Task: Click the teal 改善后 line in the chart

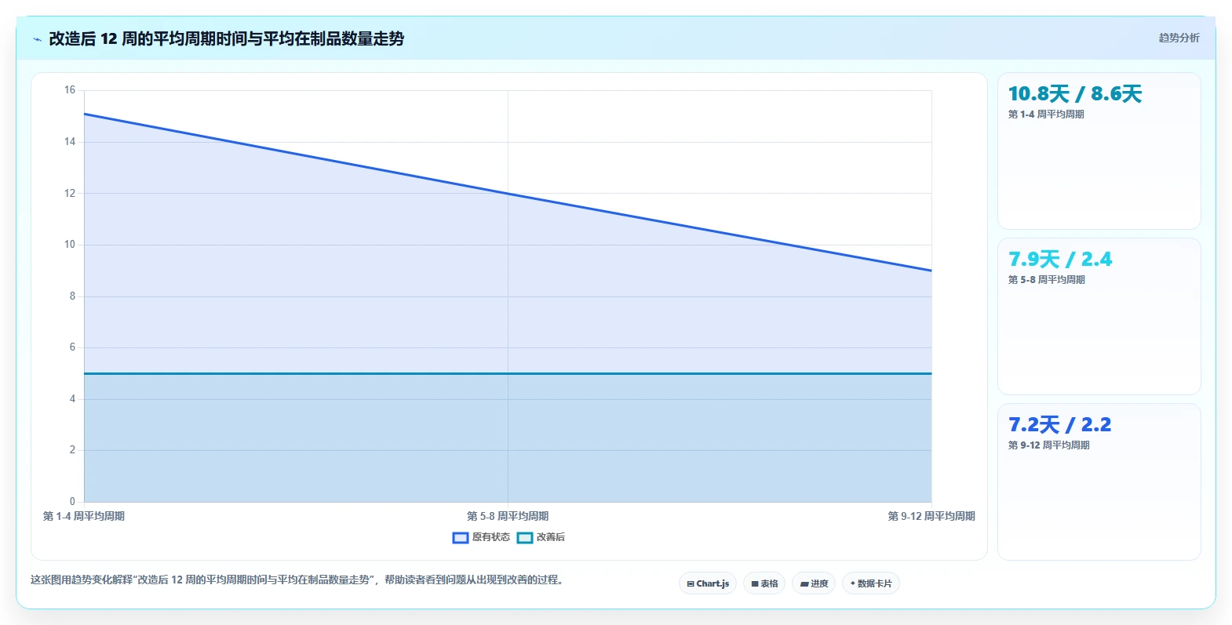Action: [508, 373]
